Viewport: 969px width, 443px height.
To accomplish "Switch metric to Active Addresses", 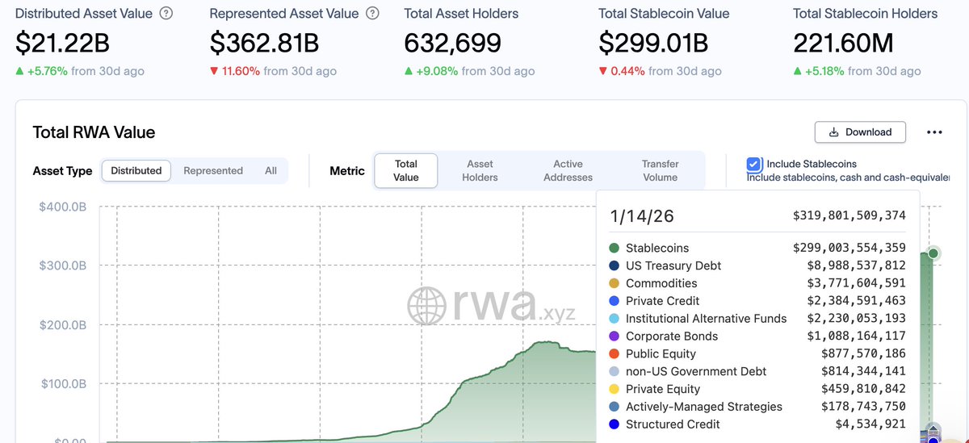I will pyautogui.click(x=568, y=170).
